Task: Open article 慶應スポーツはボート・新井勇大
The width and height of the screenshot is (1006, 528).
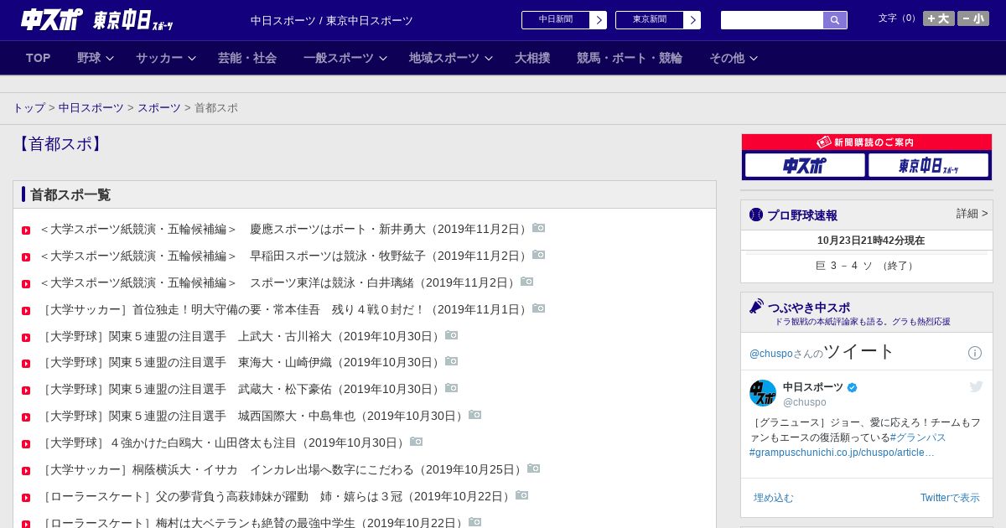Action: [285, 229]
